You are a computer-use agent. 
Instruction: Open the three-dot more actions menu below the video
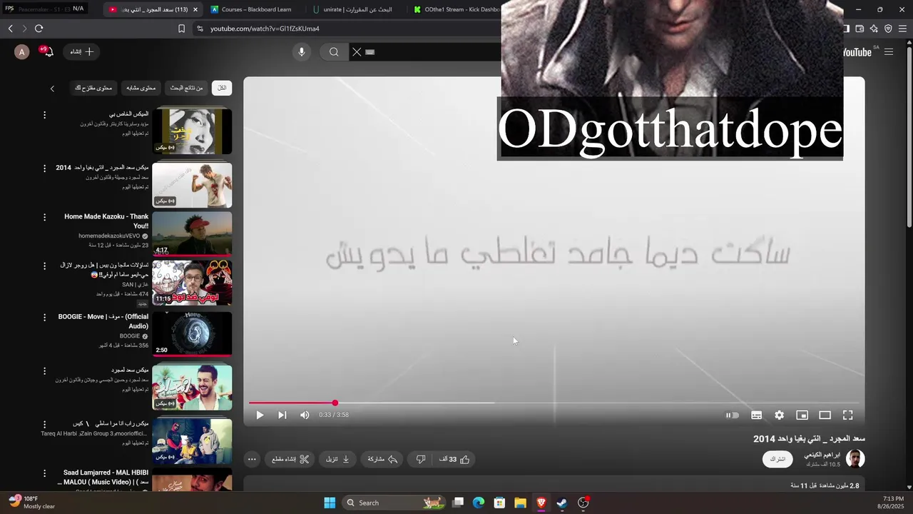(252, 460)
